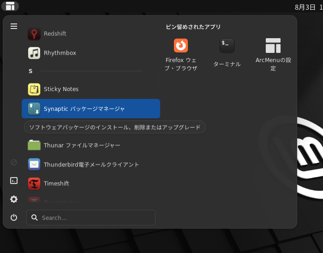Open the hamburger menu in ArcMenu sidebar
This screenshot has height=253, width=323.
tap(14, 26)
